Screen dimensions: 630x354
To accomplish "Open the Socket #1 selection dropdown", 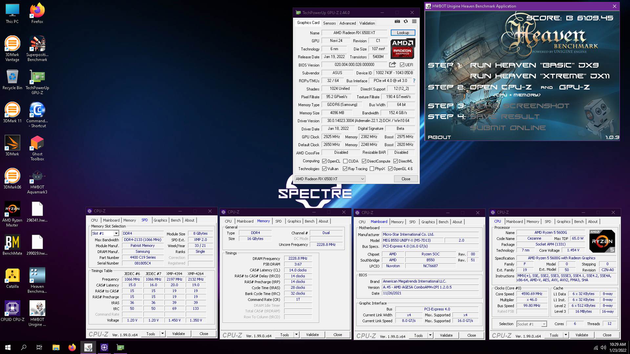I will (x=532, y=324).
